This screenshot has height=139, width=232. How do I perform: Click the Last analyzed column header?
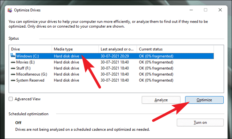(x=118, y=49)
